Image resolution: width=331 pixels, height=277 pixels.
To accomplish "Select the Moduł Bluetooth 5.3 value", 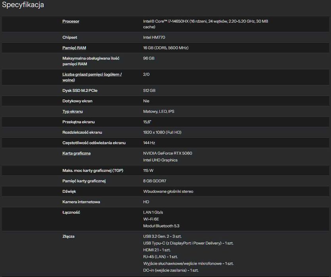I will [161, 226].
